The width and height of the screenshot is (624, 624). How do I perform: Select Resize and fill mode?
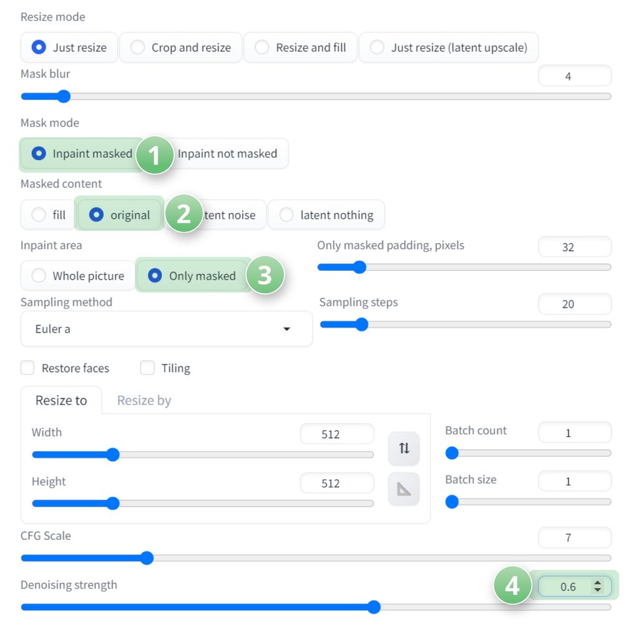coord(300,47)
